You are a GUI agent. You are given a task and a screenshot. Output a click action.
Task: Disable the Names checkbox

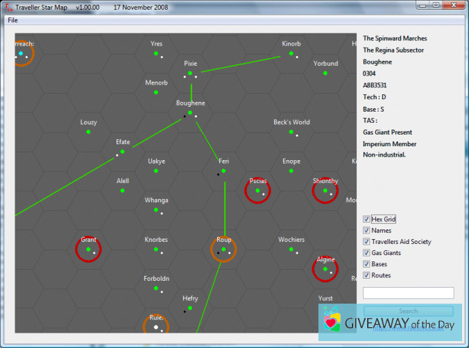pyautogui.click(x=367, y=230)
